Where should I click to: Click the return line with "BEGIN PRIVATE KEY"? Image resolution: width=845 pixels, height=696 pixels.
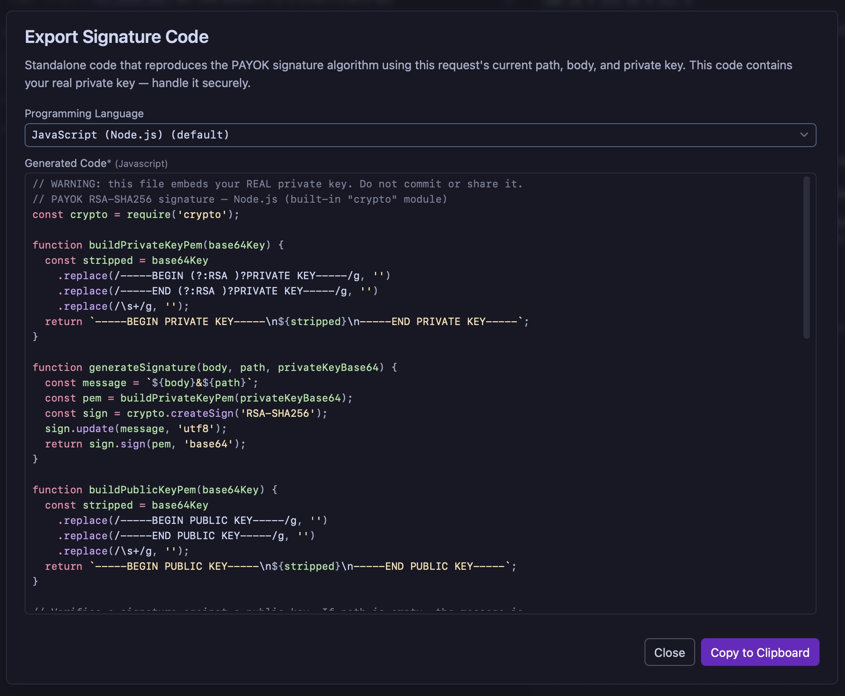click(x=287, y=322)
